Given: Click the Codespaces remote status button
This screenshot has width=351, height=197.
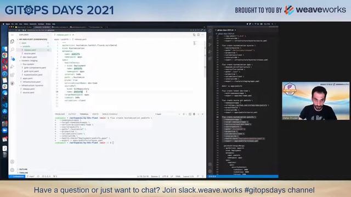Looking at the screenshot, I should pos(17,176).
